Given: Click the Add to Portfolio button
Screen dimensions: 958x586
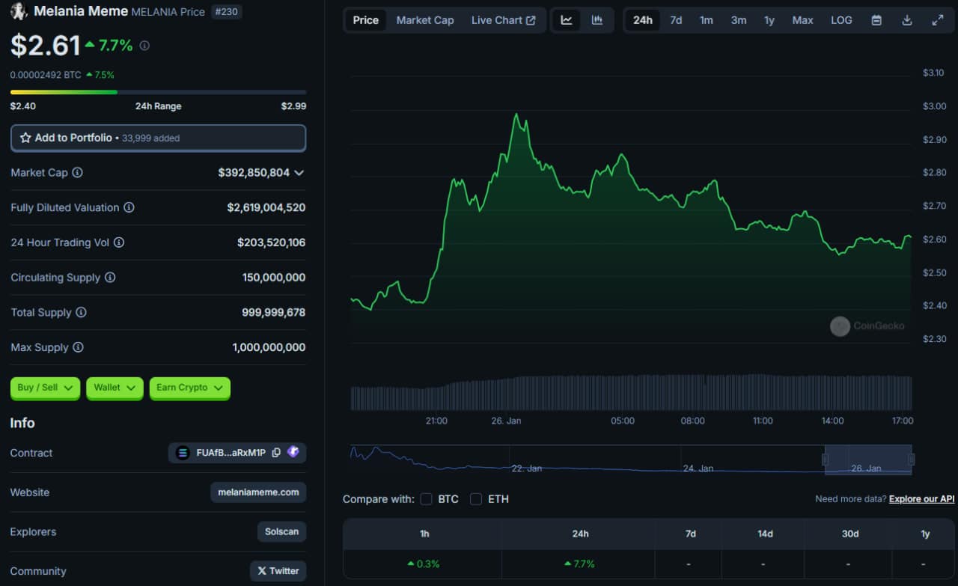Looking at the screenshot, I should [158, 138].
